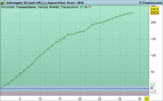Select the 'Allemagne 30 Cash (1€)' title text
Screen dimensions: 163x101
[24, 3]
